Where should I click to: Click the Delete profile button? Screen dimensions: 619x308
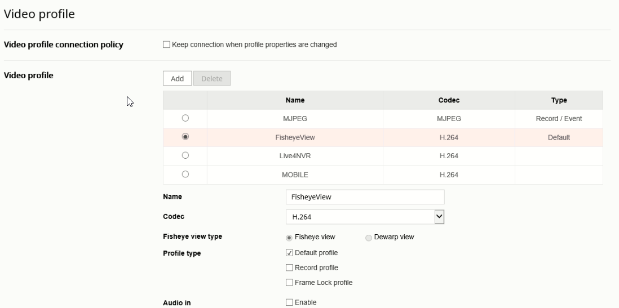tap(212, 78)
